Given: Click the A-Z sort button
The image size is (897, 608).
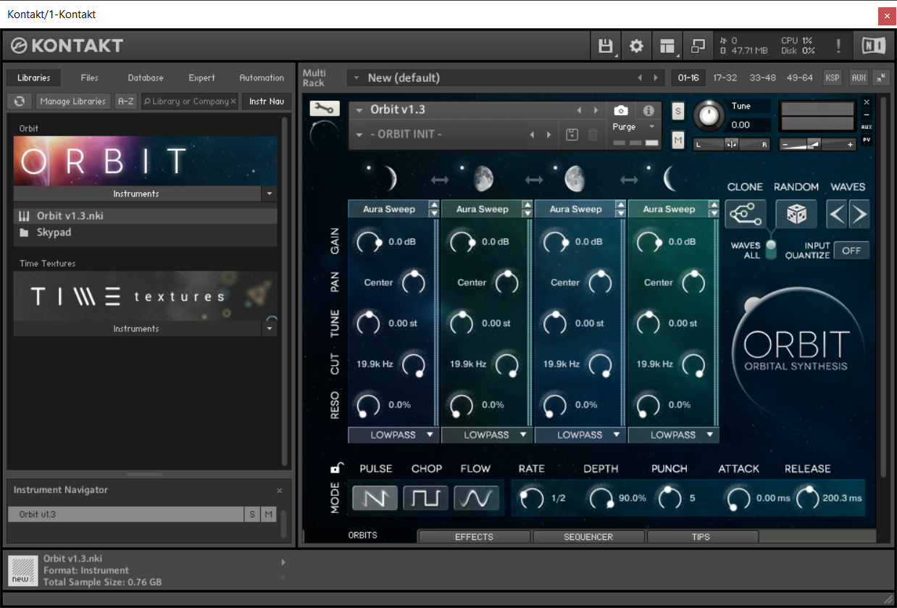Looking at the screenshot, I should (x=125, y=101).
